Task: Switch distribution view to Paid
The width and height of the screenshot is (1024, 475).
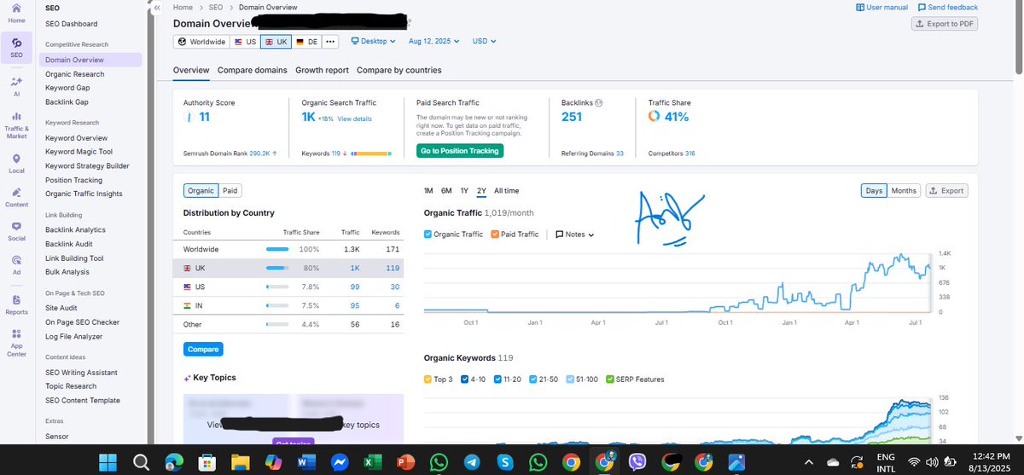Action: (x=230, y=191)
